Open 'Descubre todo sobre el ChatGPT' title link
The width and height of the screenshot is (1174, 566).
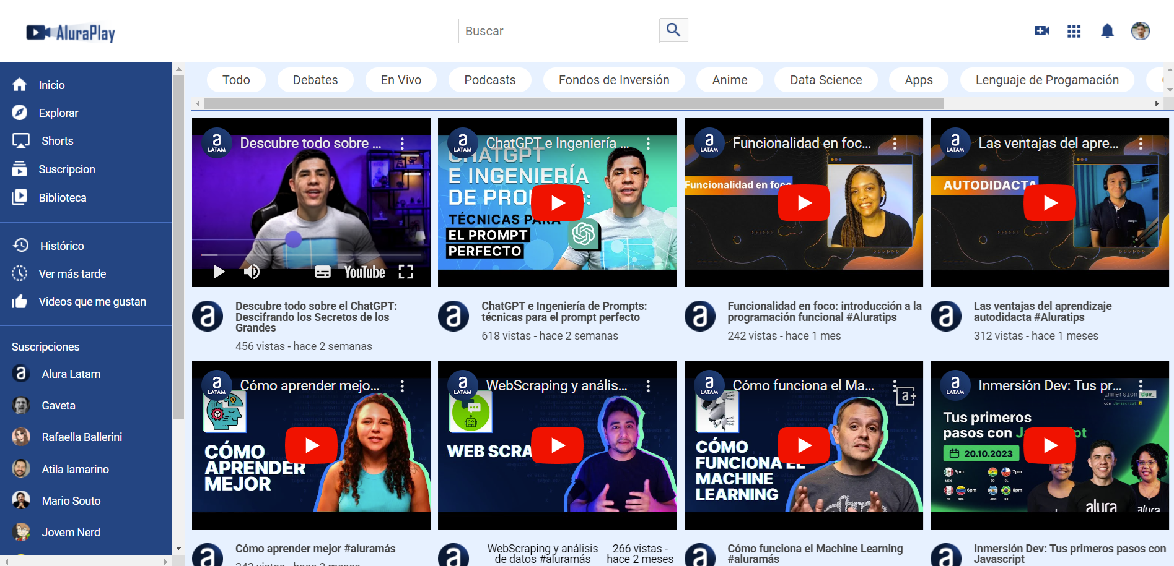[x=316, y=317]
